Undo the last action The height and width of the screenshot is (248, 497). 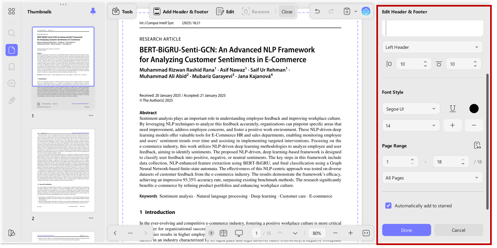click(x=317, y=11)
